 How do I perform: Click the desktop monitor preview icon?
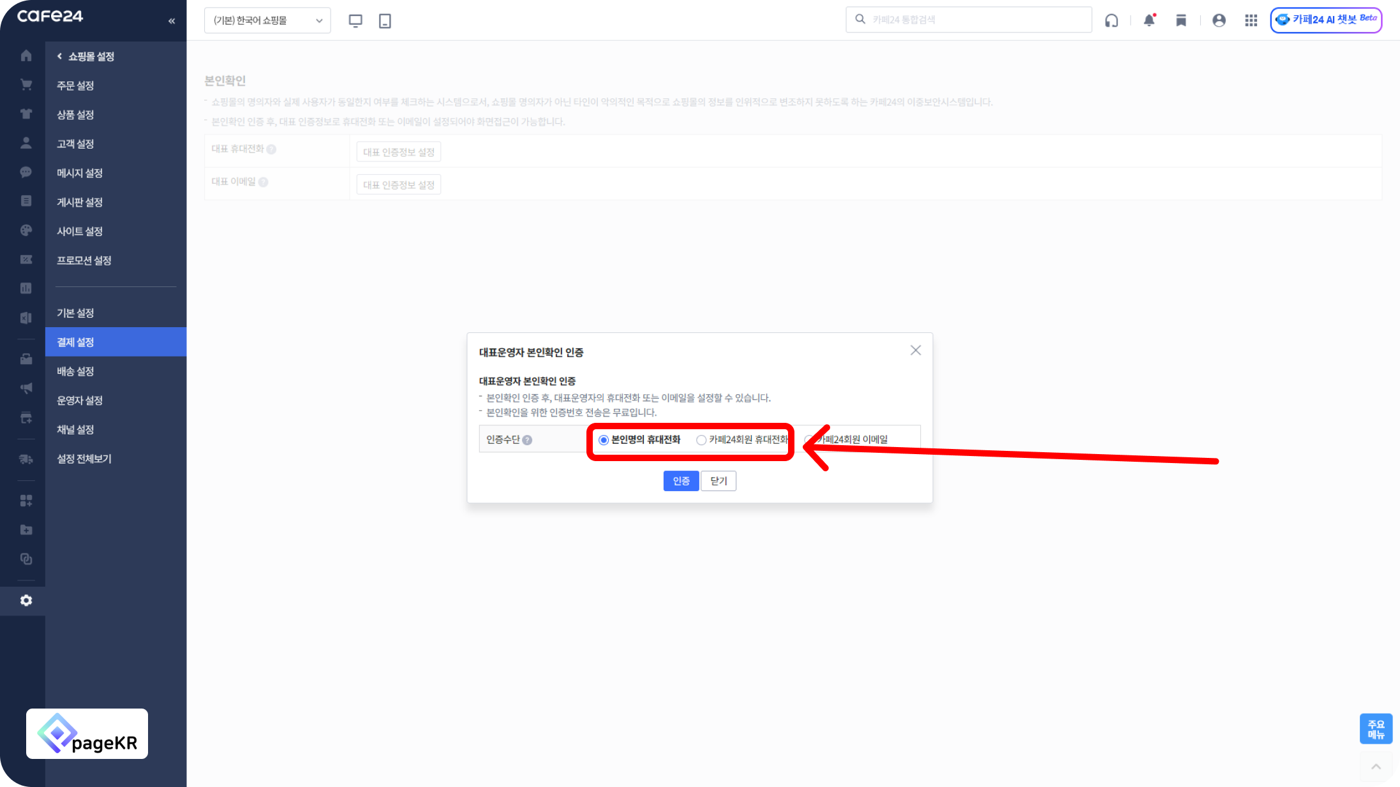pos(355,20)
